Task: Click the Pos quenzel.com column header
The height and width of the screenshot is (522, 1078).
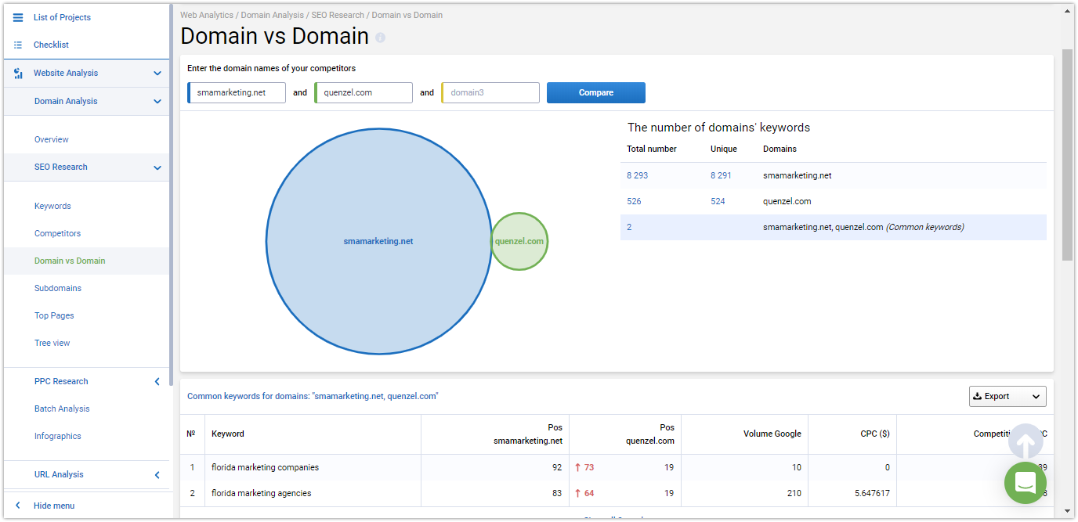Action: (x=650, y=434)
